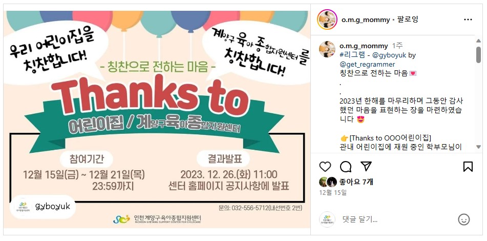Open the #리그램 hashtag link

(x=352, y=55)
